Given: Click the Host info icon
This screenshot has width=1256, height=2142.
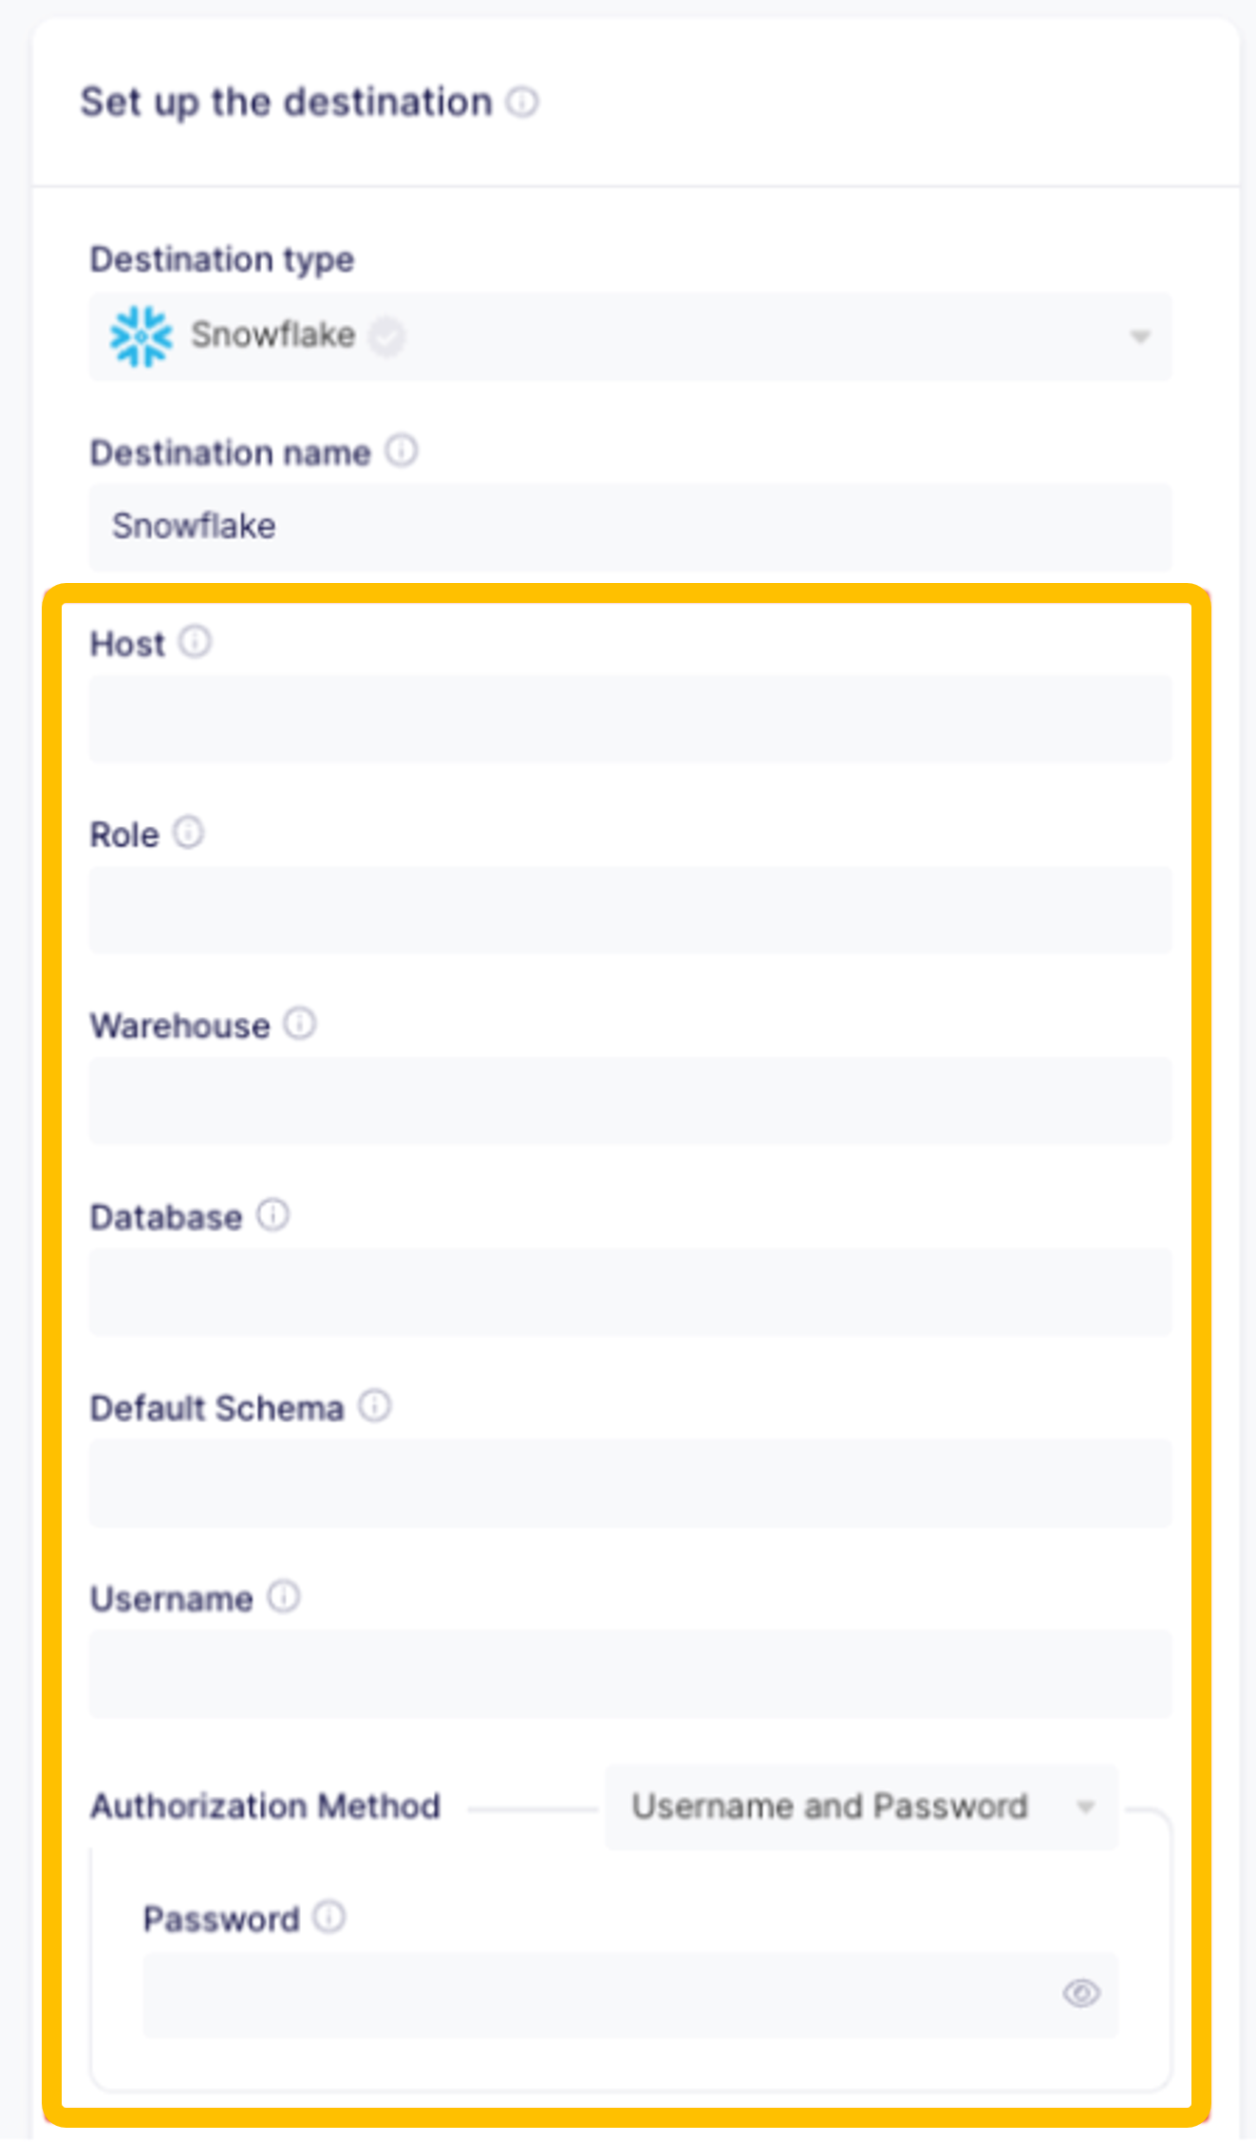Looking at the screenshot, I should 196,642.
